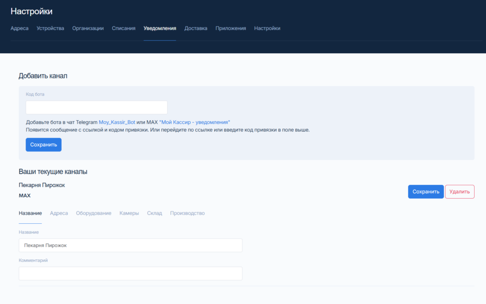This screenshot has height=304, width=486.
Task: Switch to the Устройства tab
Action: (50, 28)
